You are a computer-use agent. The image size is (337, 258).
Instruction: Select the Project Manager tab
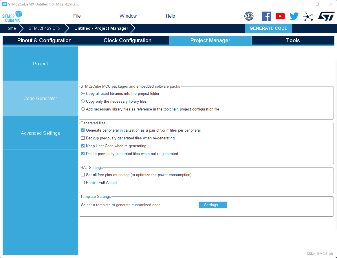tap(210, 40)
